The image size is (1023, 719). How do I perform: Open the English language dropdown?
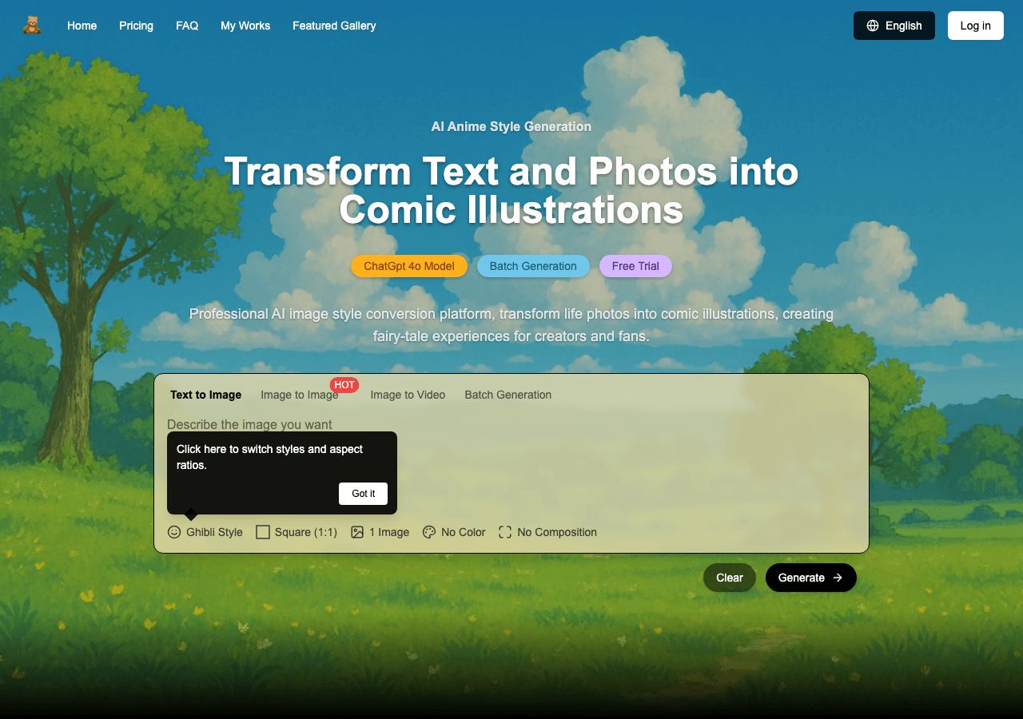pos(894,26)
